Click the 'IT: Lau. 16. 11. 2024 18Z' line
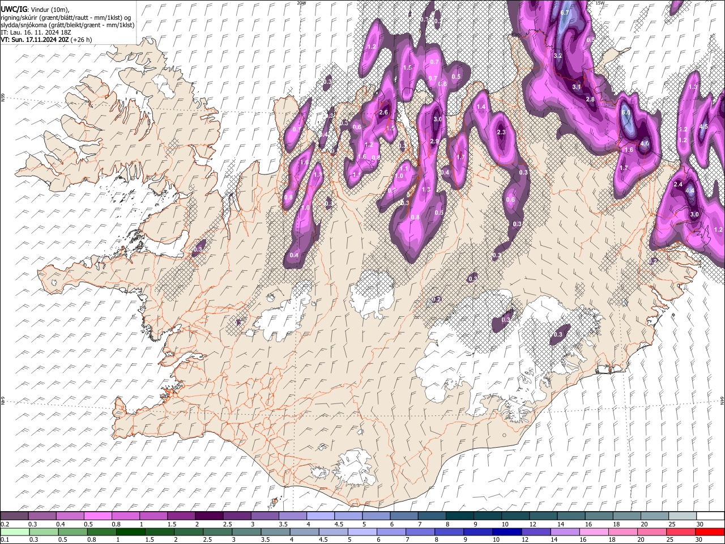 tap(36, 32)
